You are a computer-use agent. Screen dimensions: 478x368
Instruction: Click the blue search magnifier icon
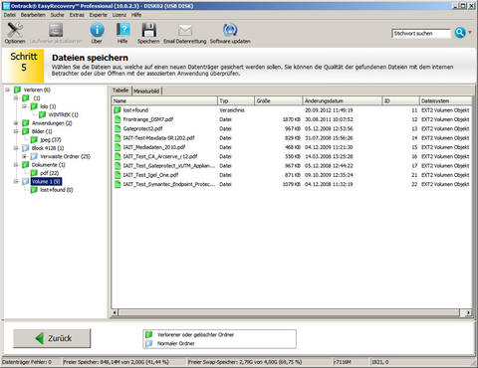(x=460, y=33)
